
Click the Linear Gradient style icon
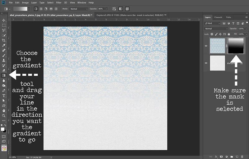[36, 9]
